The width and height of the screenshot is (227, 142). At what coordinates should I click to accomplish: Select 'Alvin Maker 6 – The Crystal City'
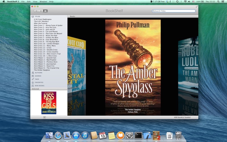click(x=47, y=68)
